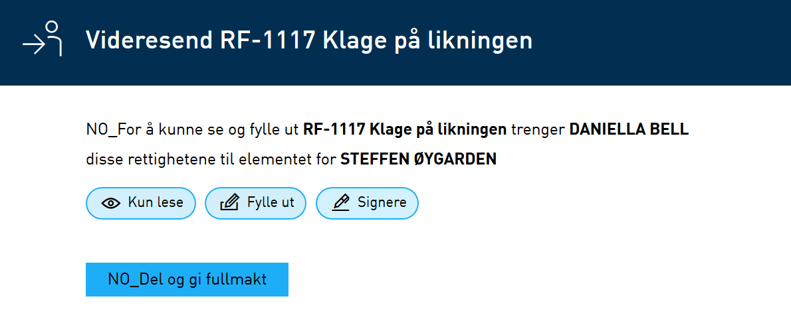Toggle the Kun lese permission chip
This screenshot has height=327, width=791.
[x=141, y=203]
